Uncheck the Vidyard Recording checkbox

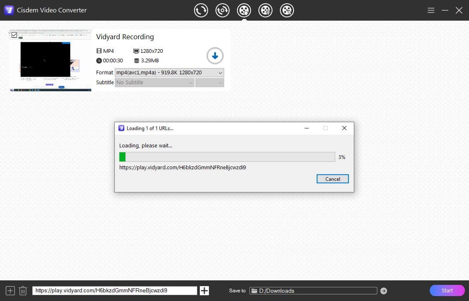point(14,35)
